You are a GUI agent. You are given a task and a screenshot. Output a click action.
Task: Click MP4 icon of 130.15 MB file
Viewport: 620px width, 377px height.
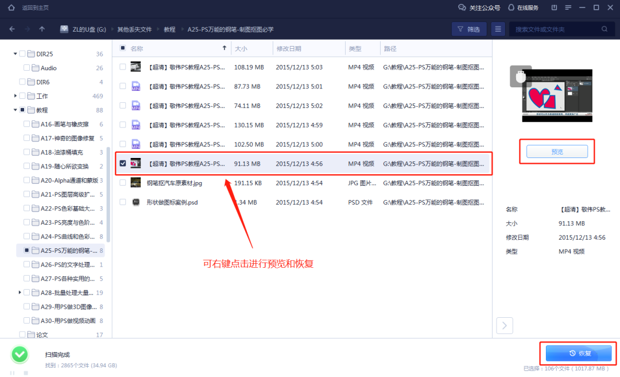pos(135,125)
